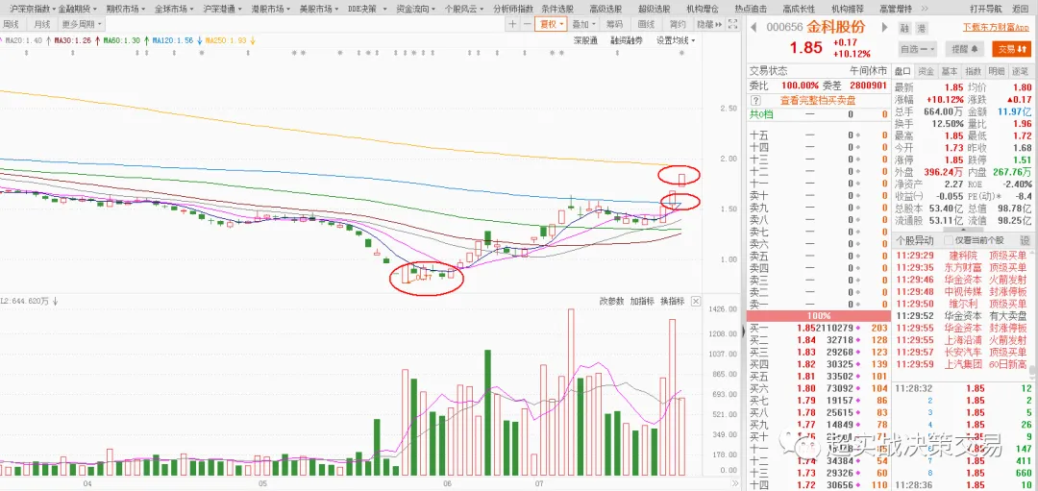Click 上汽集团 60日新高 alert row
Viewport: 1038px width, 491px height.
(x=961, y=364)
